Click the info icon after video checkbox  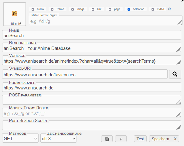(x=169, y=9)
